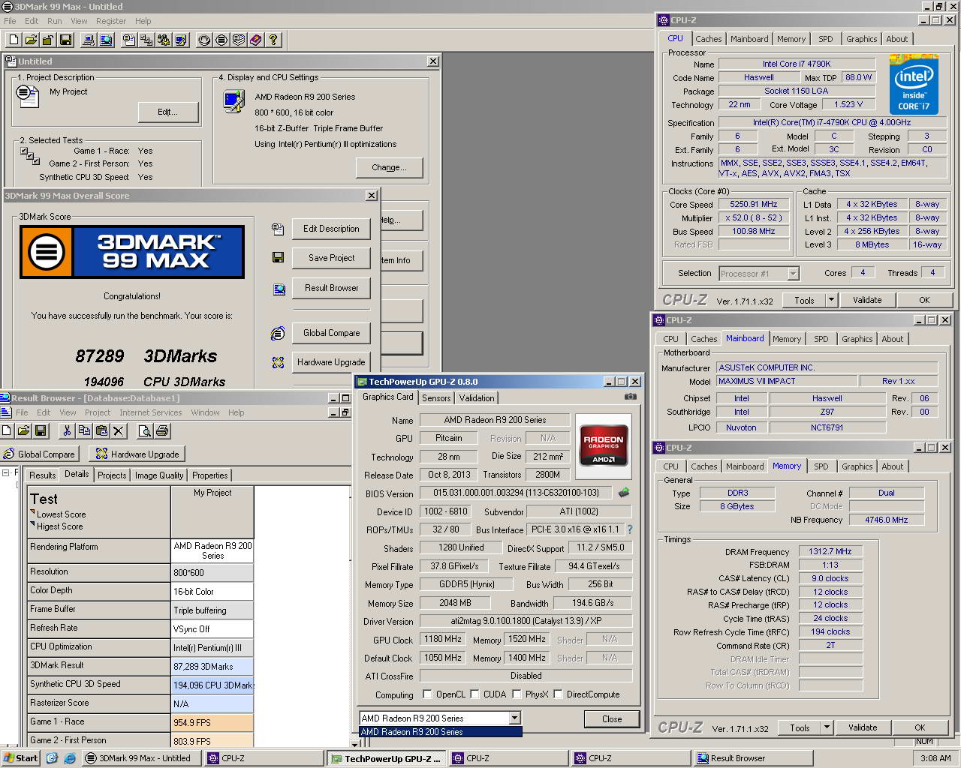Switch to Image Quality tab in Result Browser
The image size is (961, 768).
point(159,475)
